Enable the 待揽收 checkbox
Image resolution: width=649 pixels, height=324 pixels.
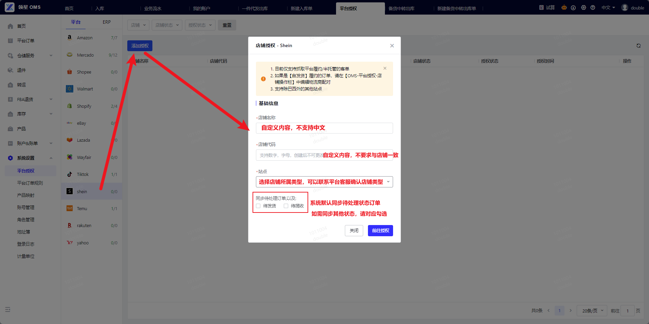click(x=286, y=206)
